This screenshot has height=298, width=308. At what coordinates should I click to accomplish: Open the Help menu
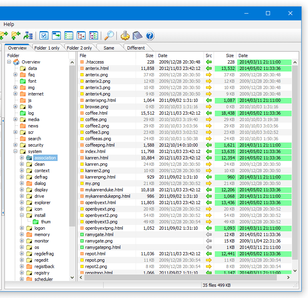tap(9, 24)
